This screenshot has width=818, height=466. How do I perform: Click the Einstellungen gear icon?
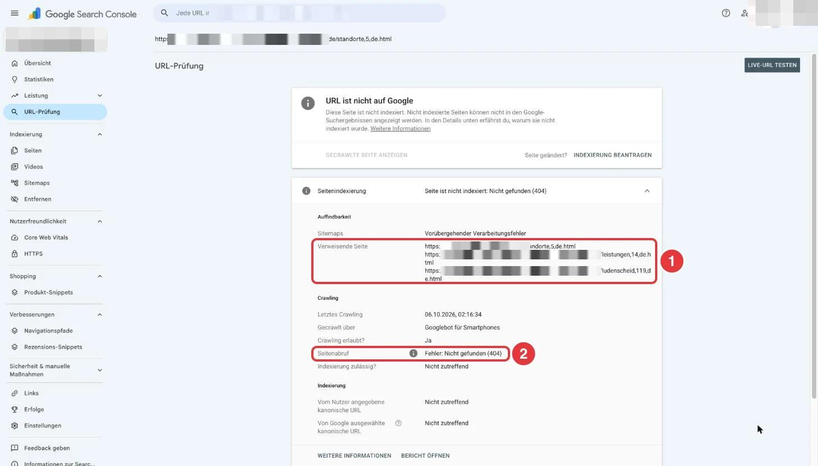click(15, 426)
